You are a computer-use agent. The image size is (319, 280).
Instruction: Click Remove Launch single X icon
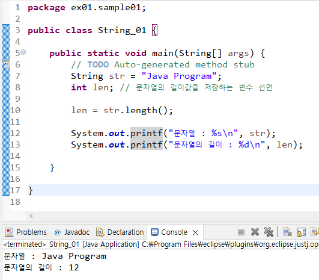click(x=255, y=232)
